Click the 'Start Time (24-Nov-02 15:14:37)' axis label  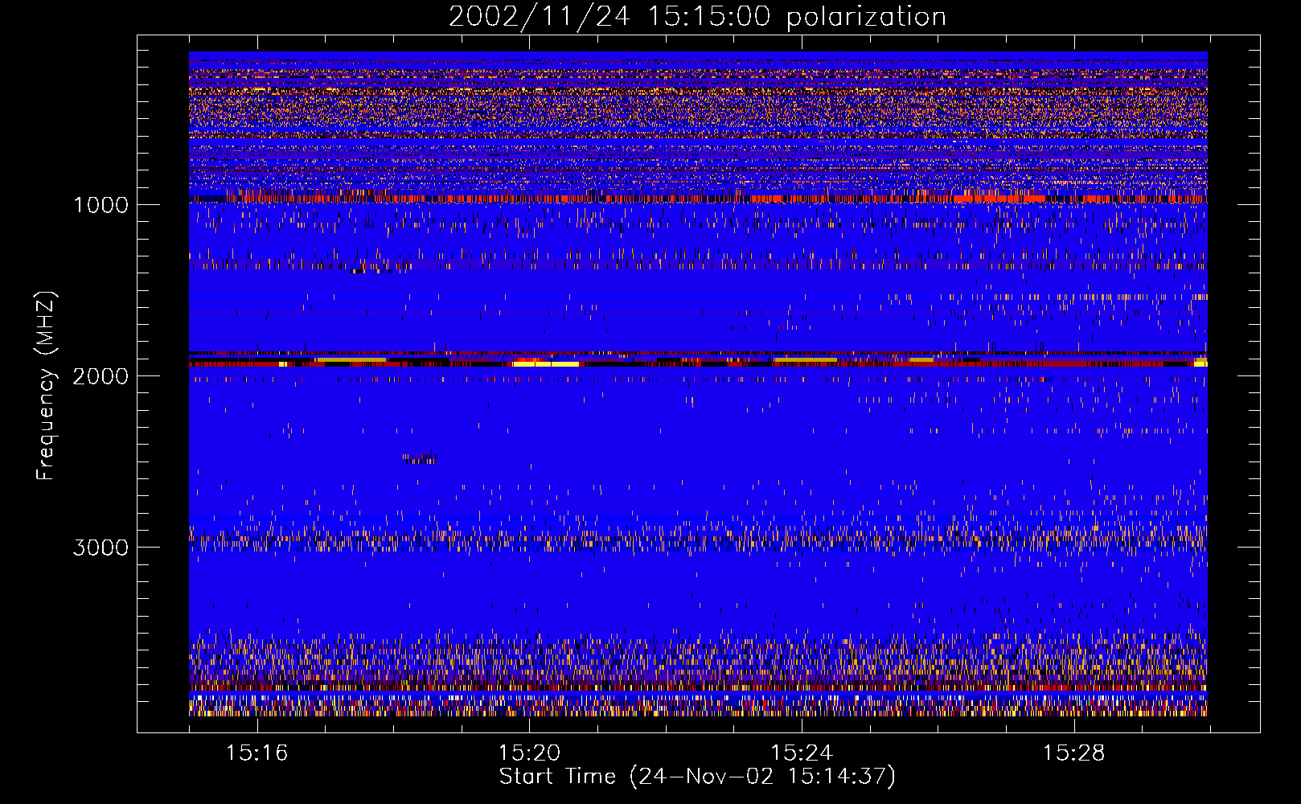pyautogui.click(x=697, y=777)
